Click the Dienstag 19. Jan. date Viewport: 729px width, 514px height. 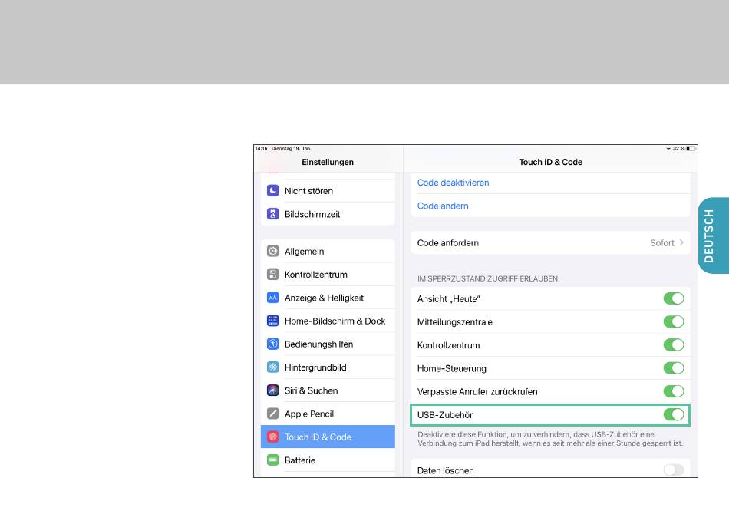292,149
